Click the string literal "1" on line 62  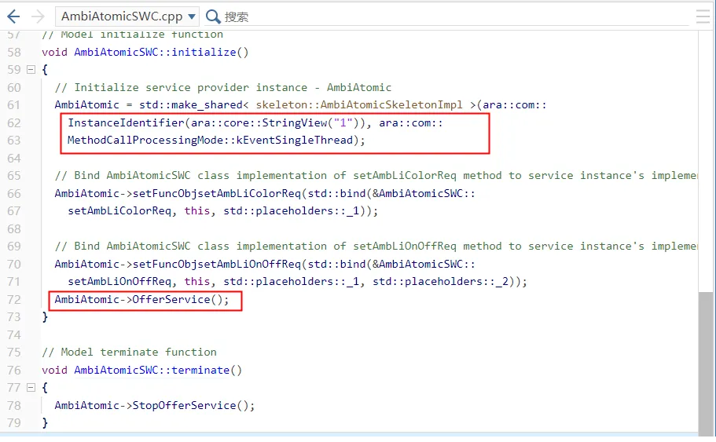pyautogui.click(x=343, y=122)
